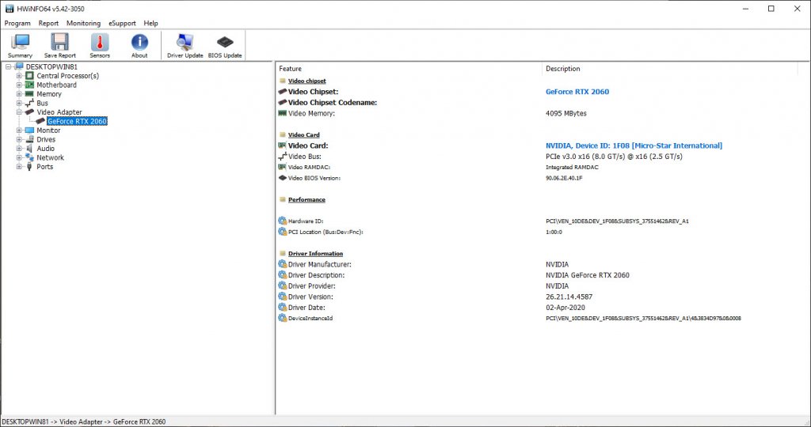Click the 4095 MBytes value
The height and width of the screenshot is (427, 811).
(x=566, y=114)
